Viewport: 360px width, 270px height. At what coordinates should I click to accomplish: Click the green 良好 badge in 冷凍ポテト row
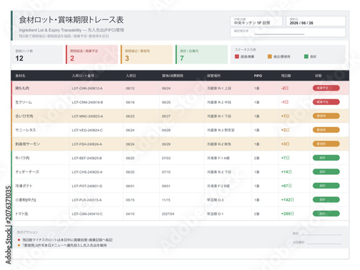326,186
